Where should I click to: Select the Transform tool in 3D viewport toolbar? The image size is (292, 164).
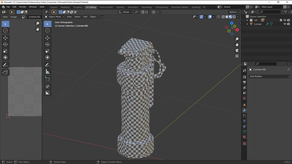48,57
